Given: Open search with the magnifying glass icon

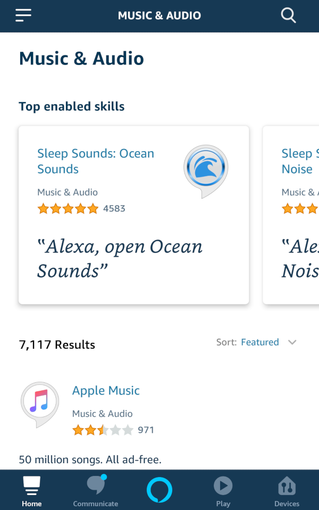Looking at the screenshot, I should 288,15.
